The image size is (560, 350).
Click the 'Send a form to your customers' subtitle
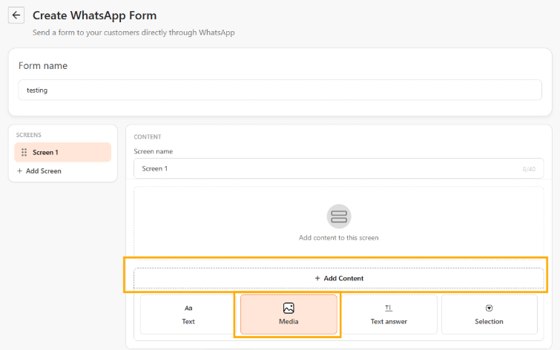[x=134, y=33]
